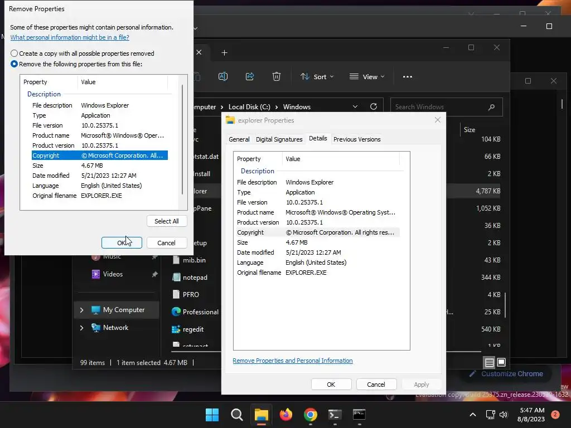Switch to the Details tab

[318, 138]
